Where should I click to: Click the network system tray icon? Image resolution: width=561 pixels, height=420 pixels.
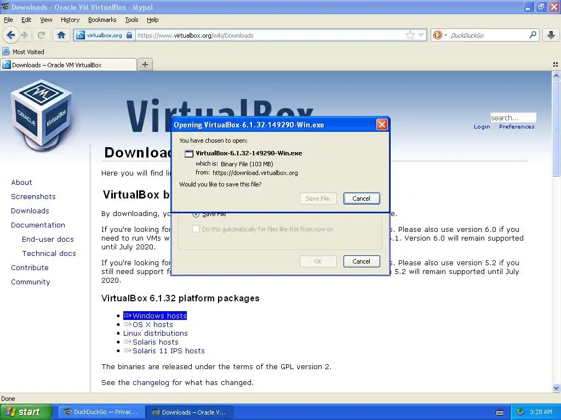pos(520,412)
